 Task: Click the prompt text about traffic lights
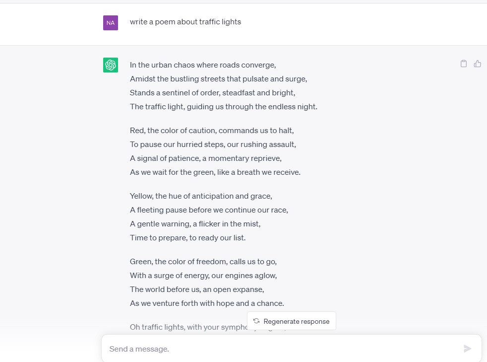[185, 22]
